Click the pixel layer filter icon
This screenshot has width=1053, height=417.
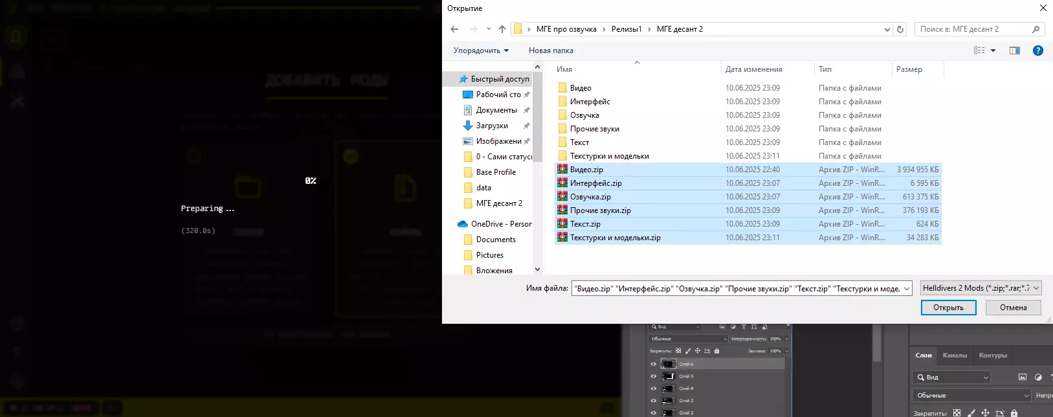tap(1023, 377)
